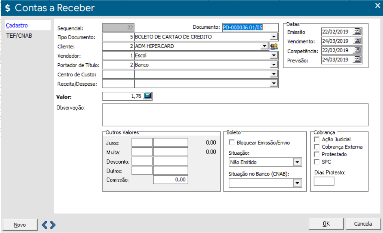Screen dimensions: 383x233
Task: Click the Novo button
Action: [20, 225]
